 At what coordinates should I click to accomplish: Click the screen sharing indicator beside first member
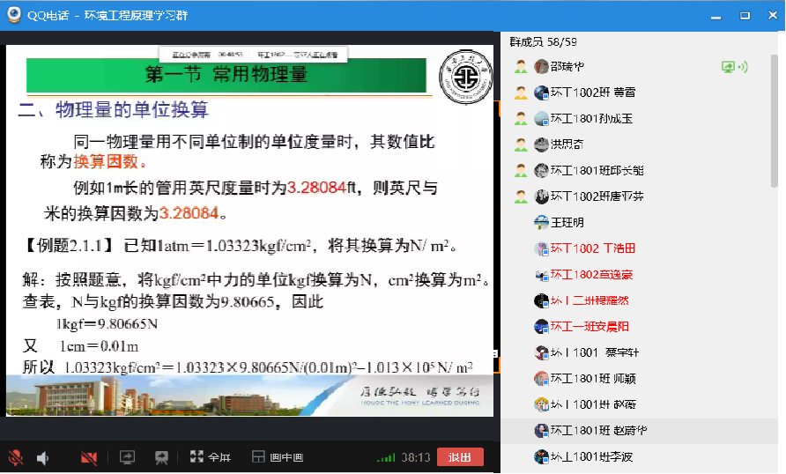pyautogui.click(x=733, y=67)
